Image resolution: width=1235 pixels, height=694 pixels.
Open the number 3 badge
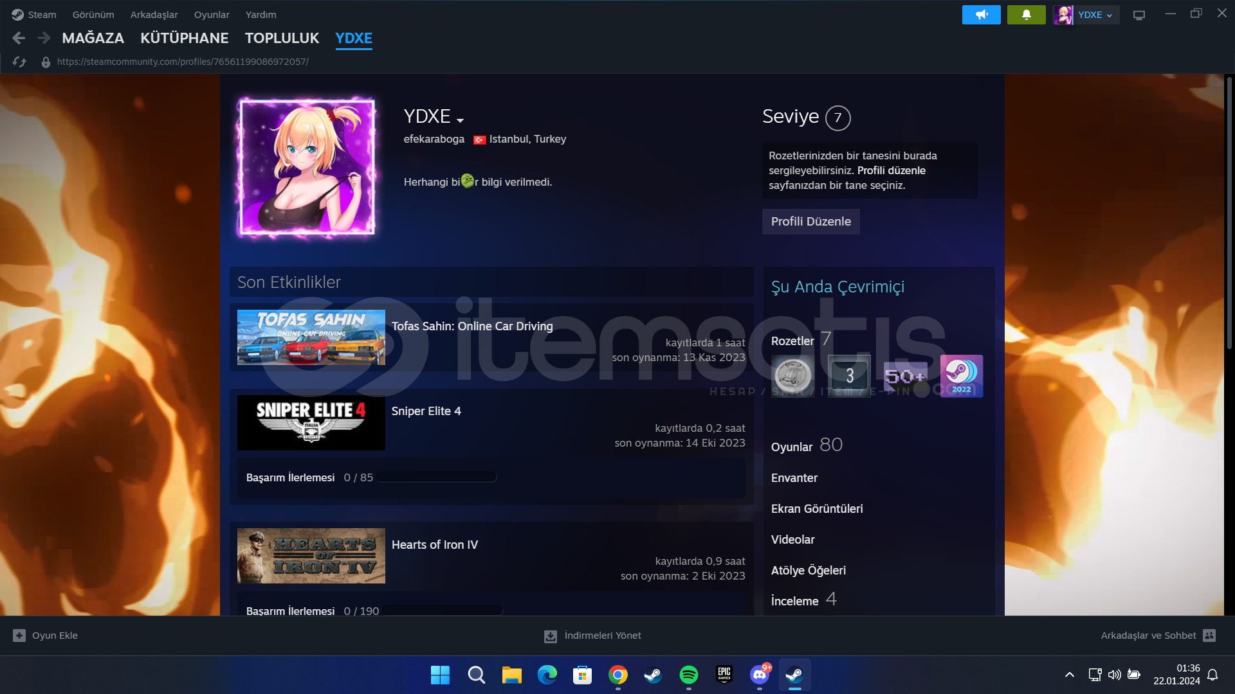(849, 376)
